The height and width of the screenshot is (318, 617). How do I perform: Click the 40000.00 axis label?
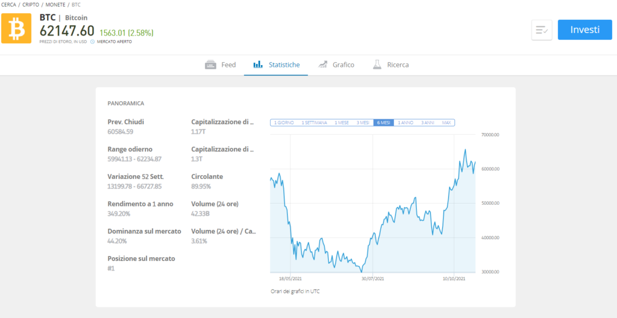(490, 238)
